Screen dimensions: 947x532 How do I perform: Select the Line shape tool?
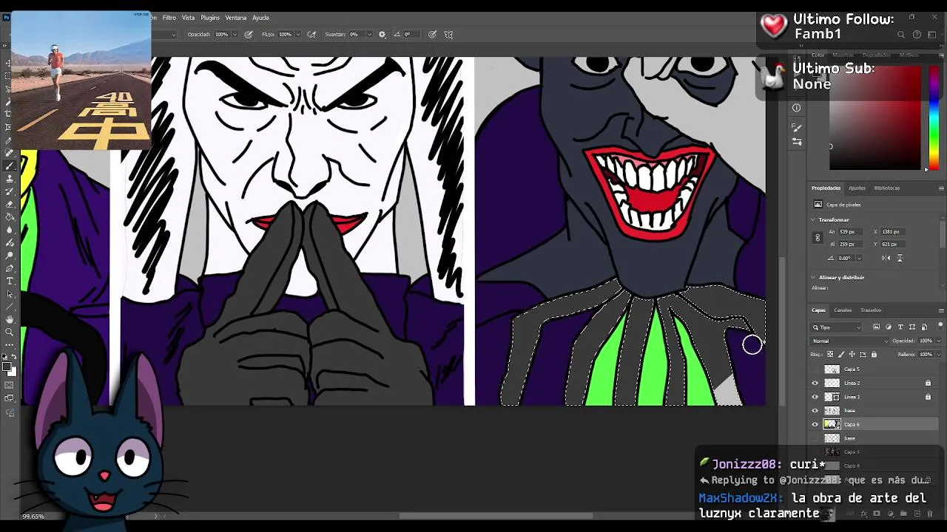coord(9,306)
